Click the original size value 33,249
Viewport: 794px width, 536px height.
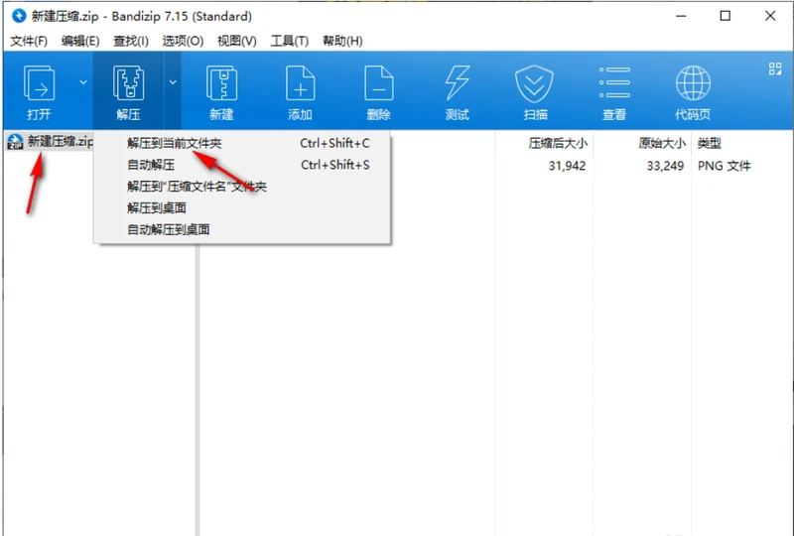(x=665, y=166)
